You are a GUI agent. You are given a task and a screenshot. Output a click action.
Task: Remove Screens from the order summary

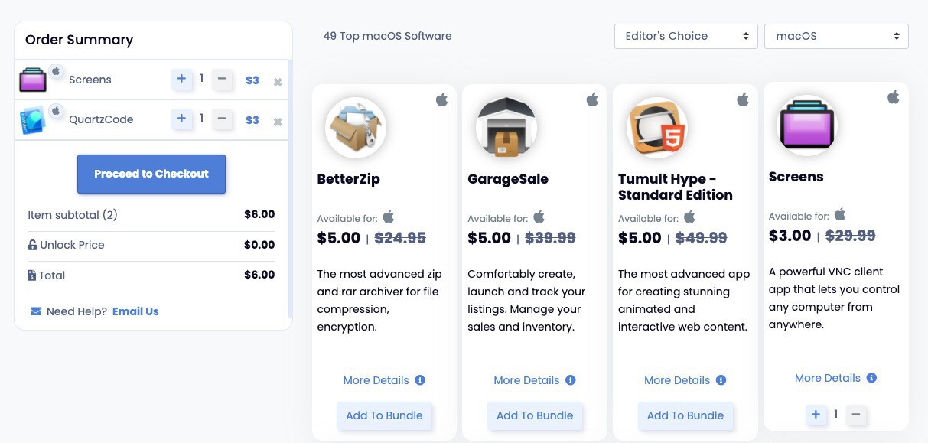click(x=278, y=81)
